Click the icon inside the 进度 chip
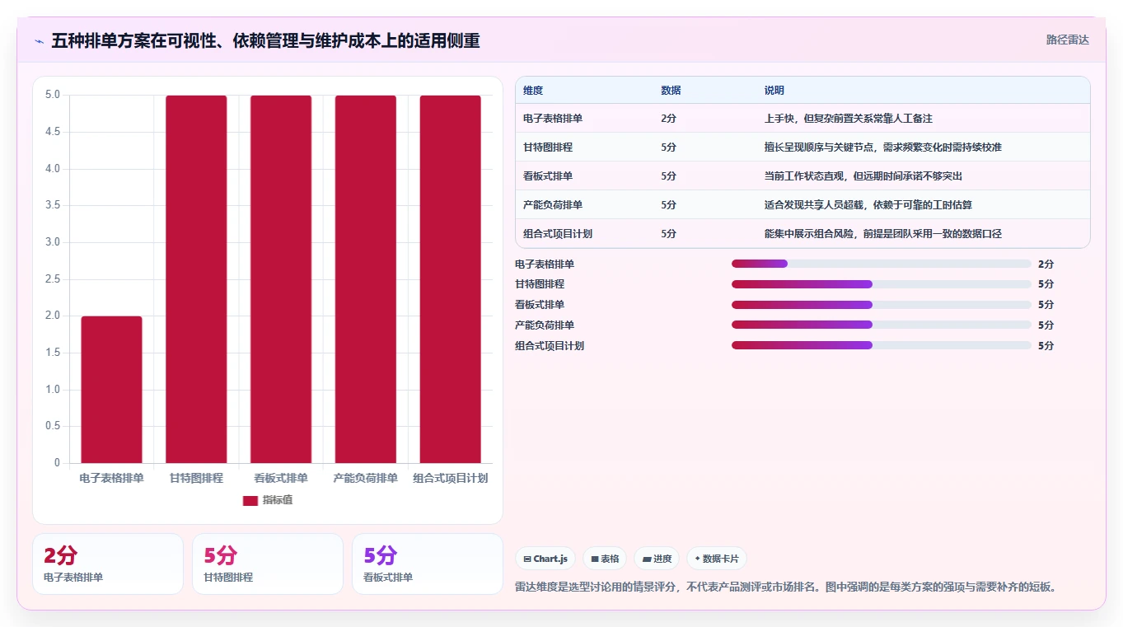The image size is (1123, 627). pyautogui.click(x=647, y=559)
